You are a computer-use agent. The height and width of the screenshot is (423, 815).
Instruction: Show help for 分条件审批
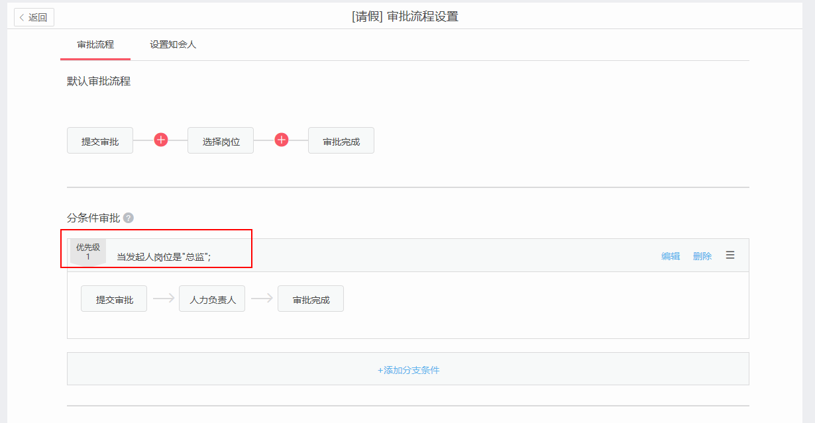[129, 218]
